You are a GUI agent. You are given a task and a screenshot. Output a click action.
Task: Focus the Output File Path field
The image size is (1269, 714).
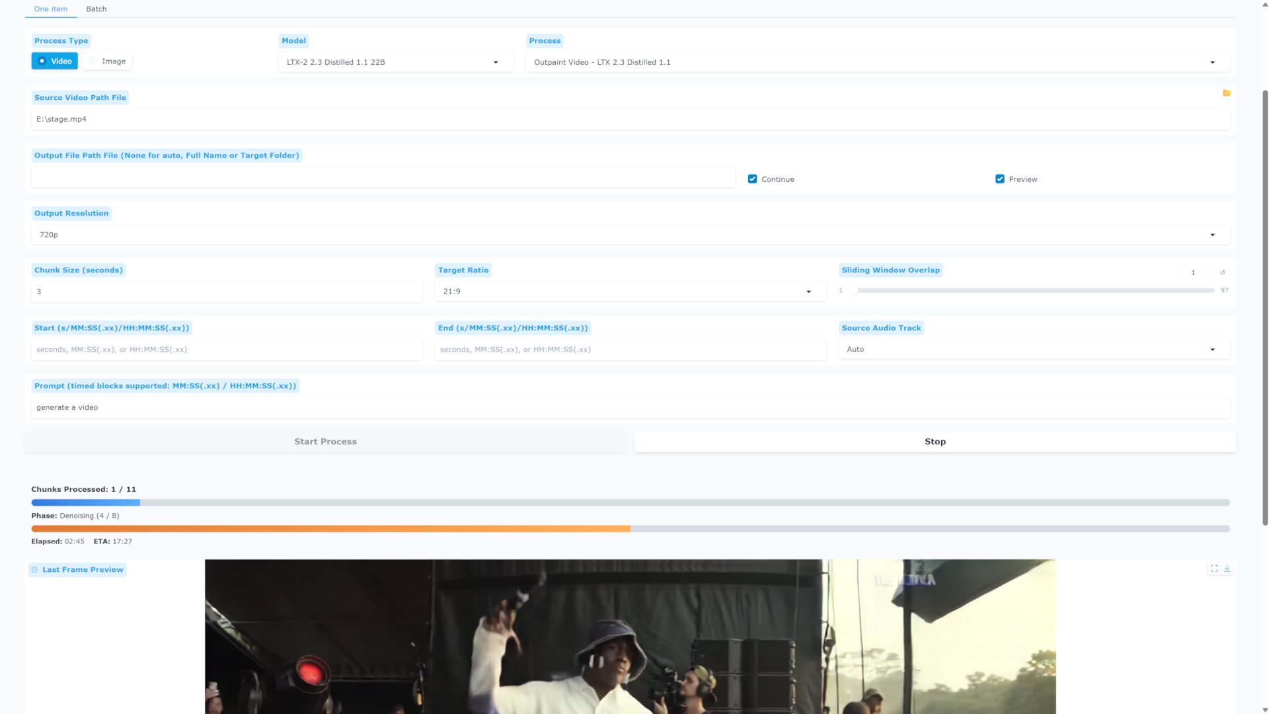point(383,177)
